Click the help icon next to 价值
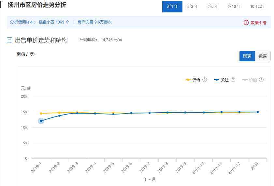This screenshot has width=274, height=186. tap(261, 80)
